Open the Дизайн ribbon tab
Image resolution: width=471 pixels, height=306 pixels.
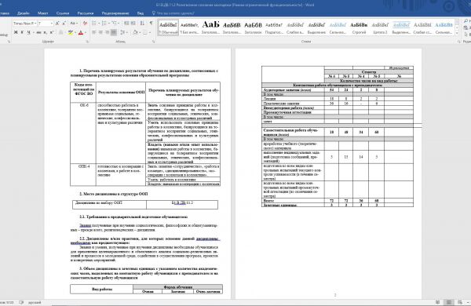click(x=23, y=13)
